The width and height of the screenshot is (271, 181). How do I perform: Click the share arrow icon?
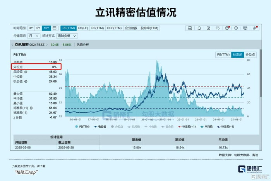click(x=255, y=28)
